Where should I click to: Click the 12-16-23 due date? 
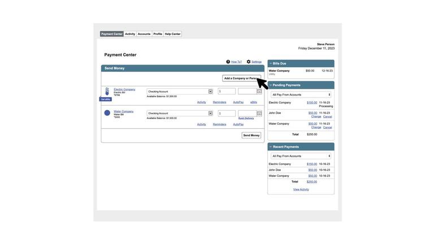point(327,71)
